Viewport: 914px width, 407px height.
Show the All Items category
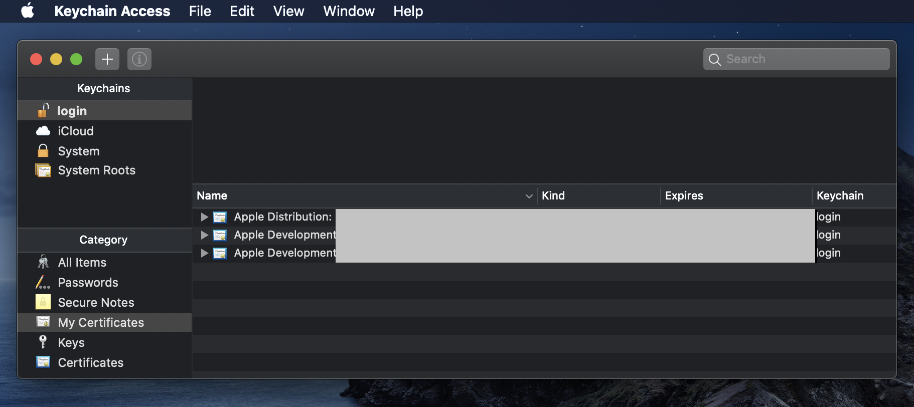[x=105, y=262]
